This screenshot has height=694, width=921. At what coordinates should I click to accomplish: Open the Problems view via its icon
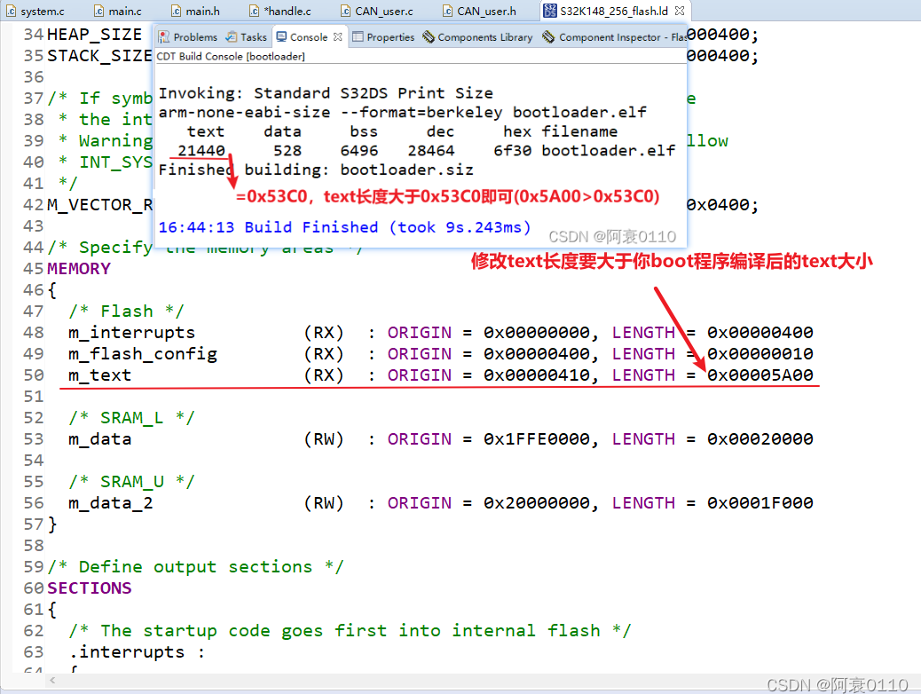162,37
